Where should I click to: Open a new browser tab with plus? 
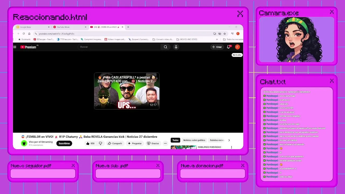[128, 27]
